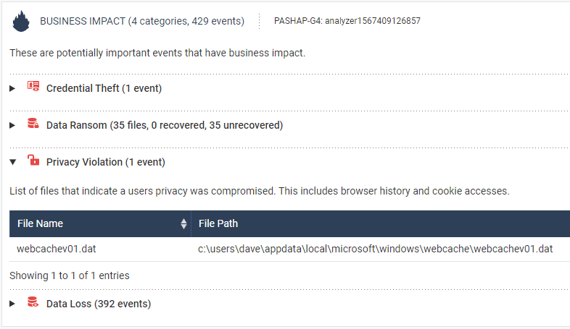
Task: Sort table by File Name arrows
Action: (x=183, y=224)
